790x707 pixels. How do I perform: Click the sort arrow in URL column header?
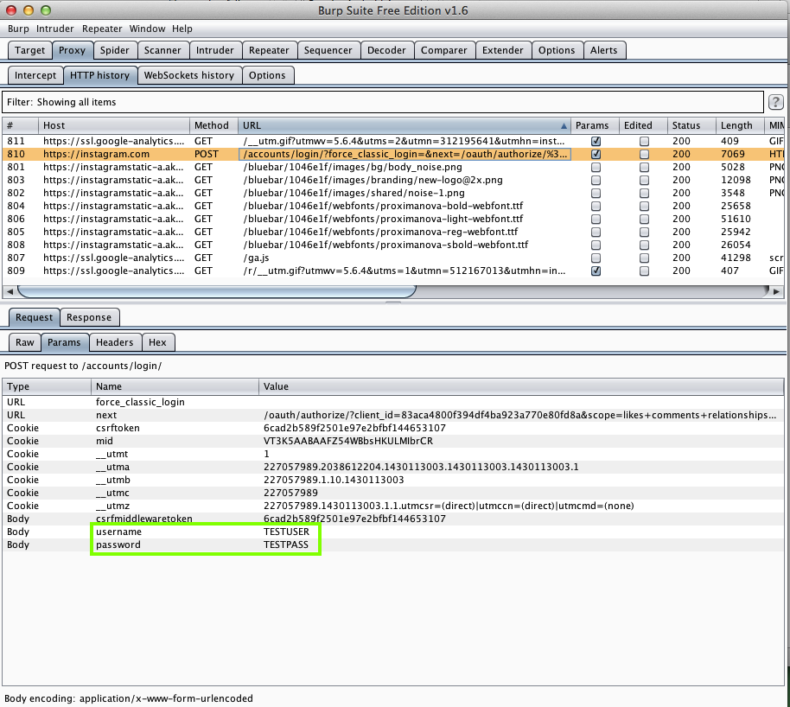click(564, 125)
